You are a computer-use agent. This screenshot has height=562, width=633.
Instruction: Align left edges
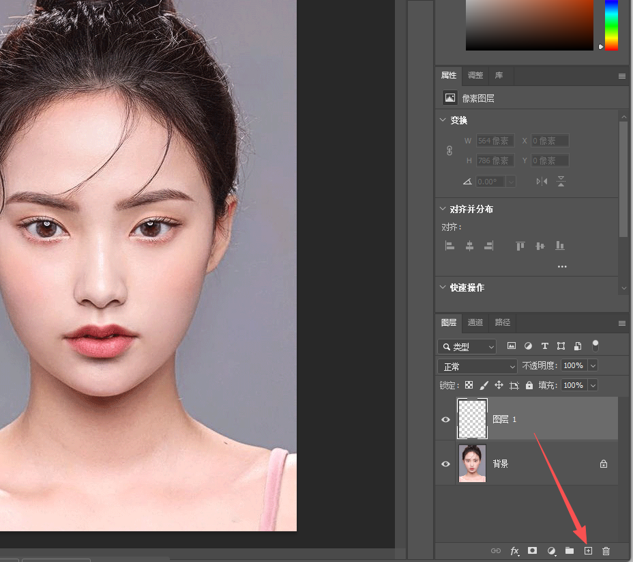pos(450,245)
